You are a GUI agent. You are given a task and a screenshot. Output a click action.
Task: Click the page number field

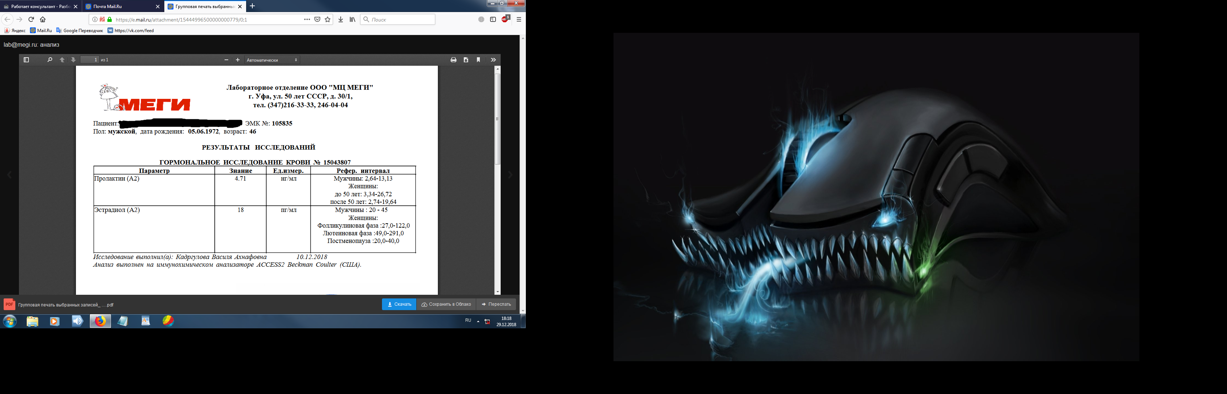89,60
